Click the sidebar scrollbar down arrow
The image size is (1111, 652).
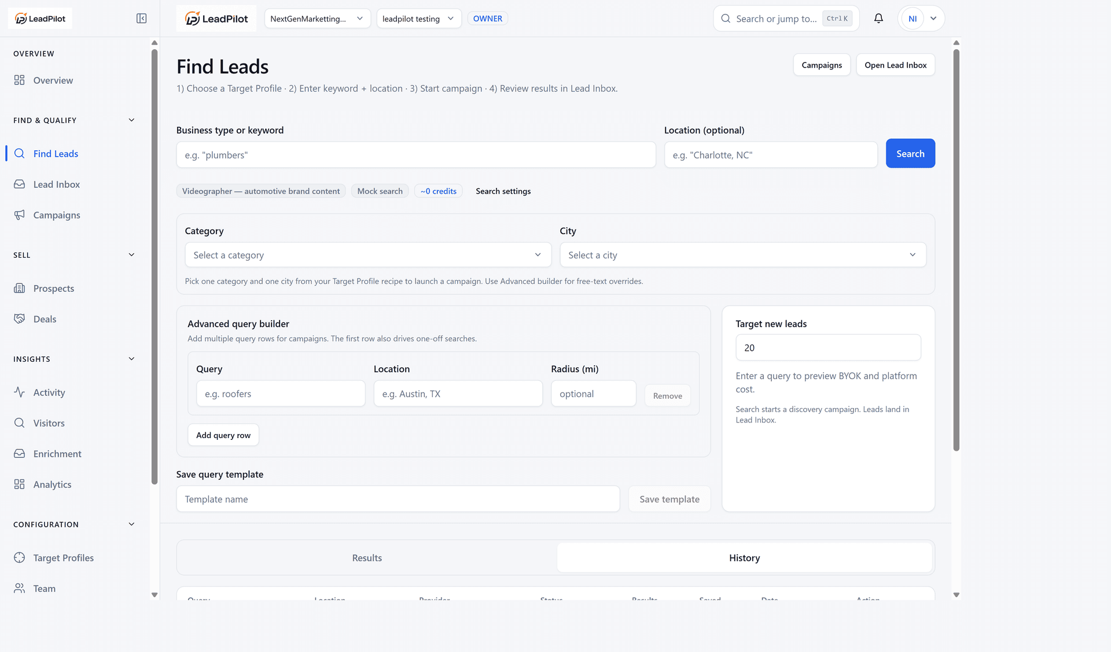154,595
